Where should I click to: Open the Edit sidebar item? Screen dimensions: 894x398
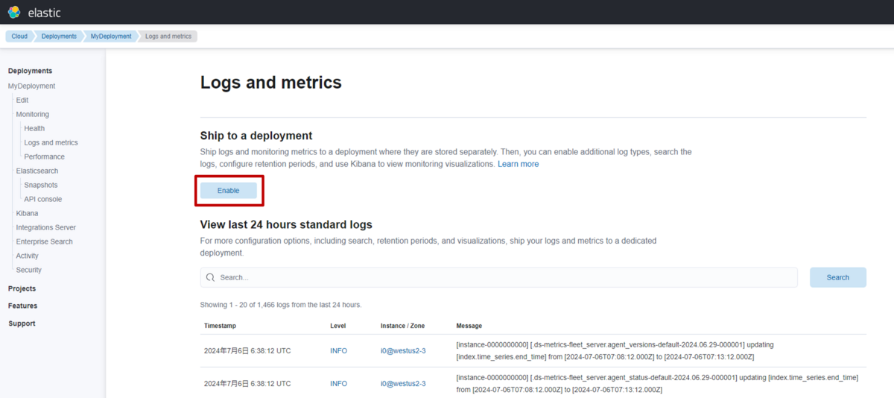(22, 100)
